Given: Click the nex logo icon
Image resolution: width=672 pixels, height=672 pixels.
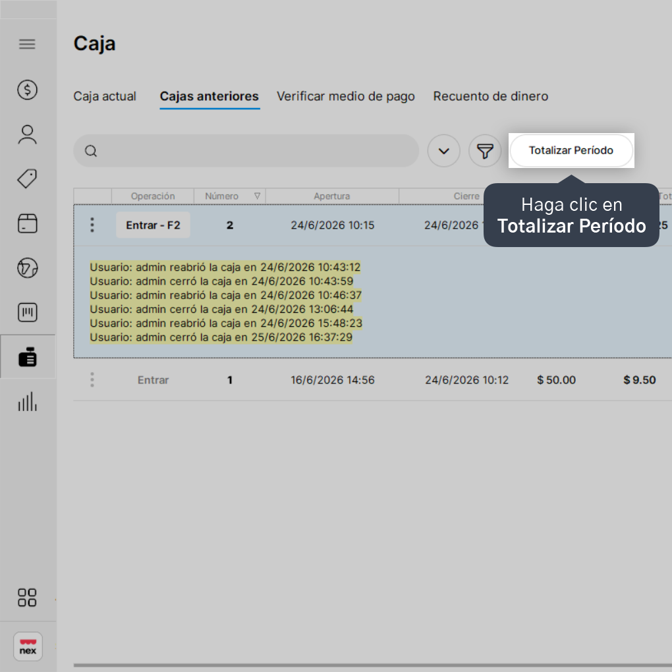Looking at the screenshot, I should 28,647.
